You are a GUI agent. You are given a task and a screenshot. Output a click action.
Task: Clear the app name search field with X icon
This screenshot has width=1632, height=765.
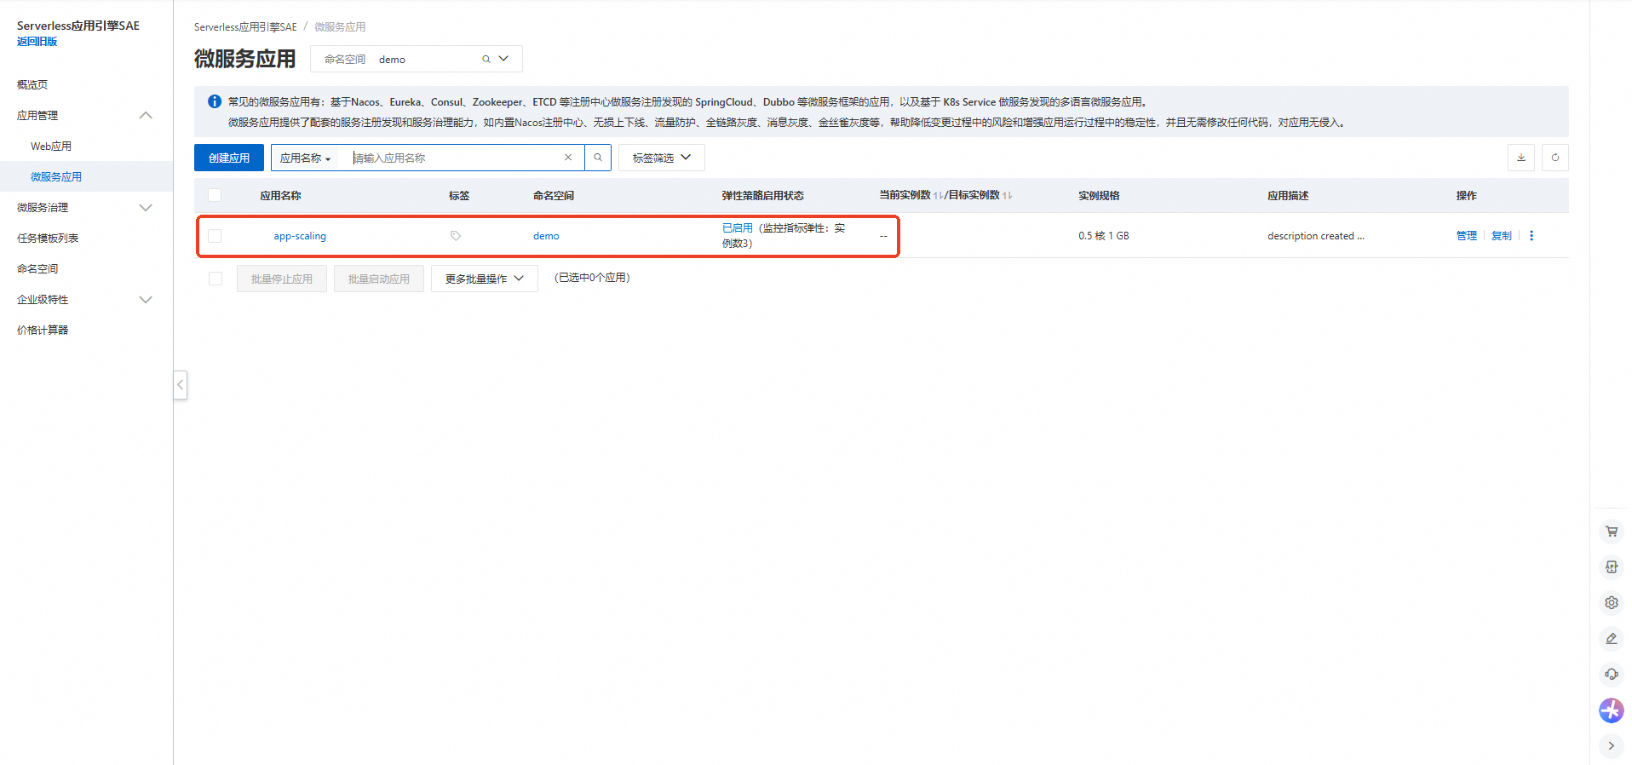[568, 158]
